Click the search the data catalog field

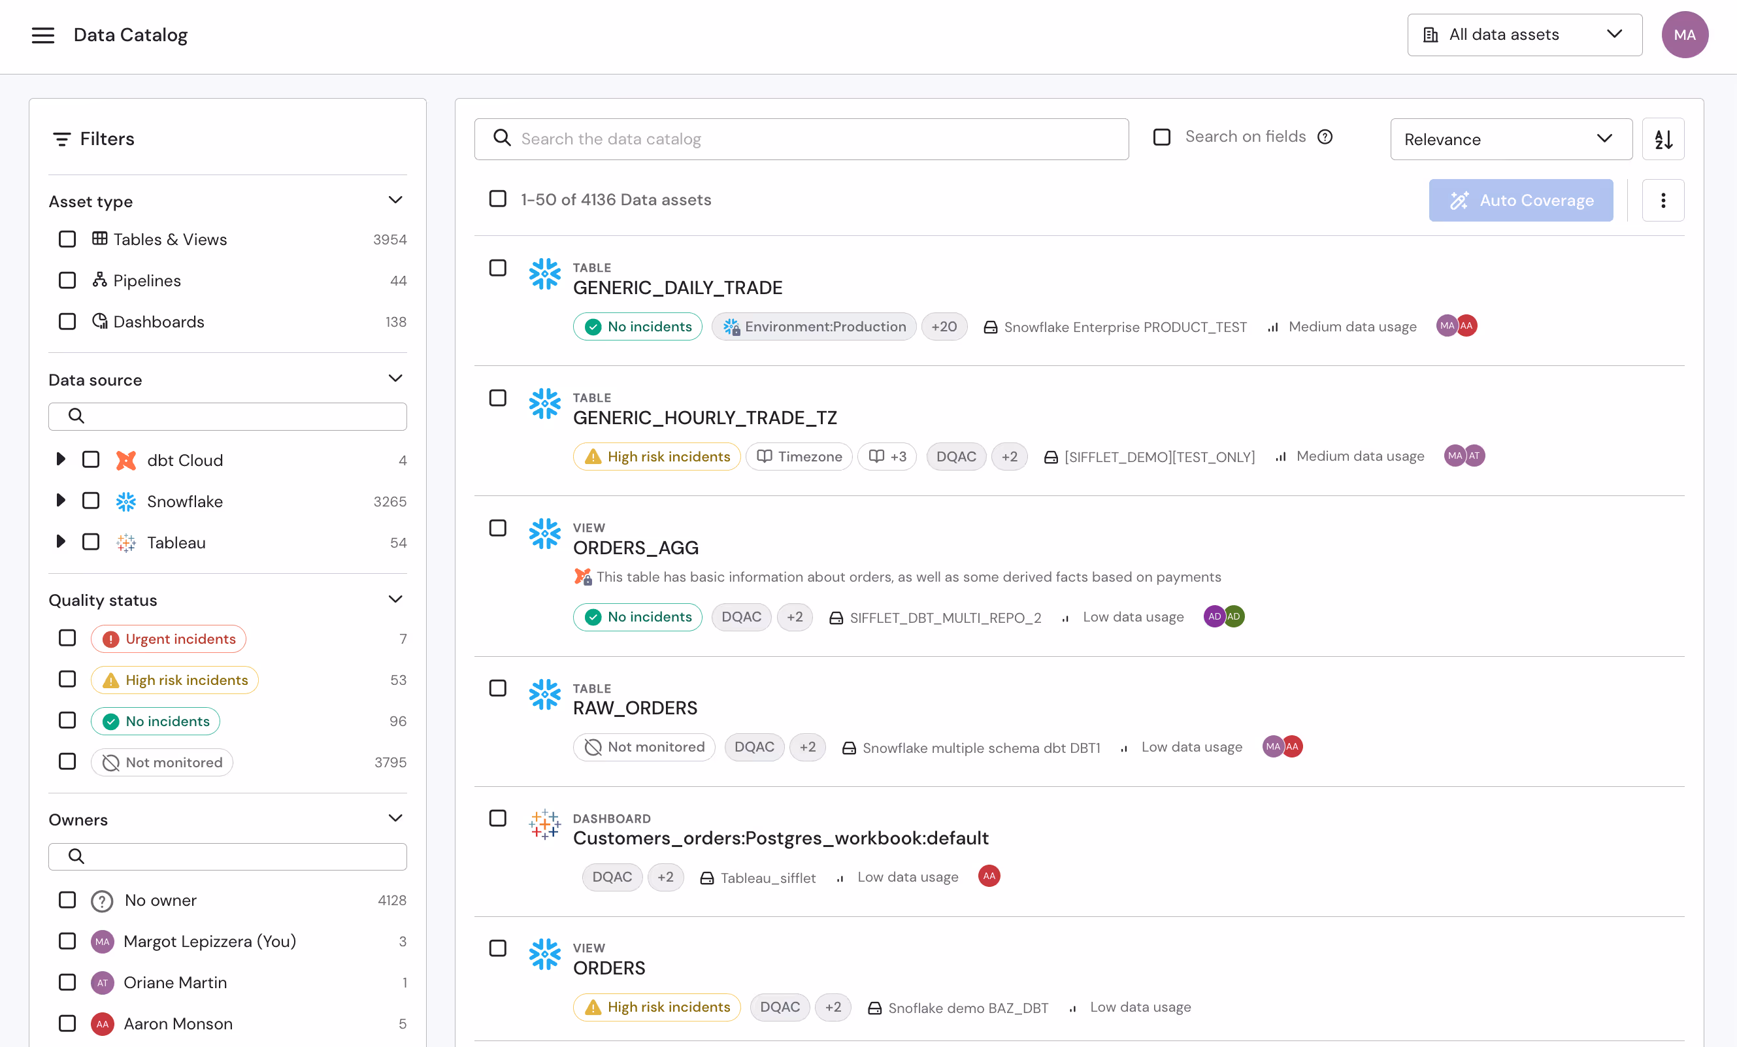[801, 139]
